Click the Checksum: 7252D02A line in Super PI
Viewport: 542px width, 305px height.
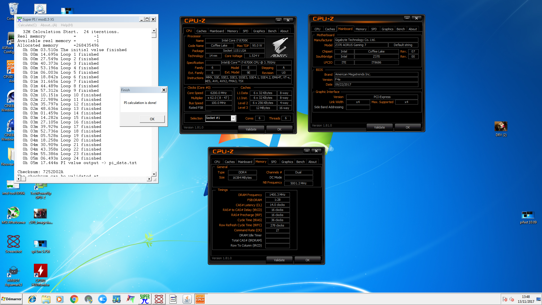pos(40,172)
